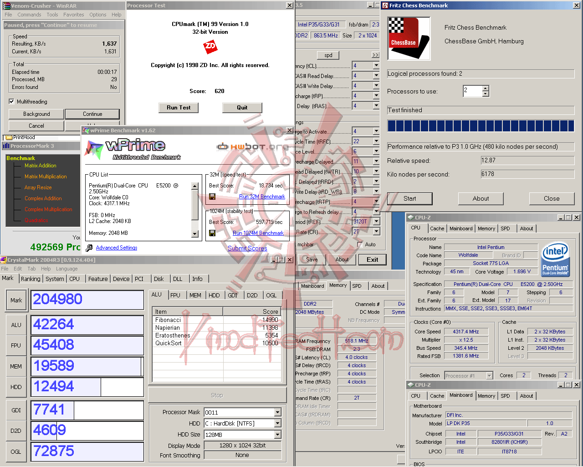Viewport: 583px width, 467px height.
Task: Click the PrintHood folder icon
Action: [9, 137]
